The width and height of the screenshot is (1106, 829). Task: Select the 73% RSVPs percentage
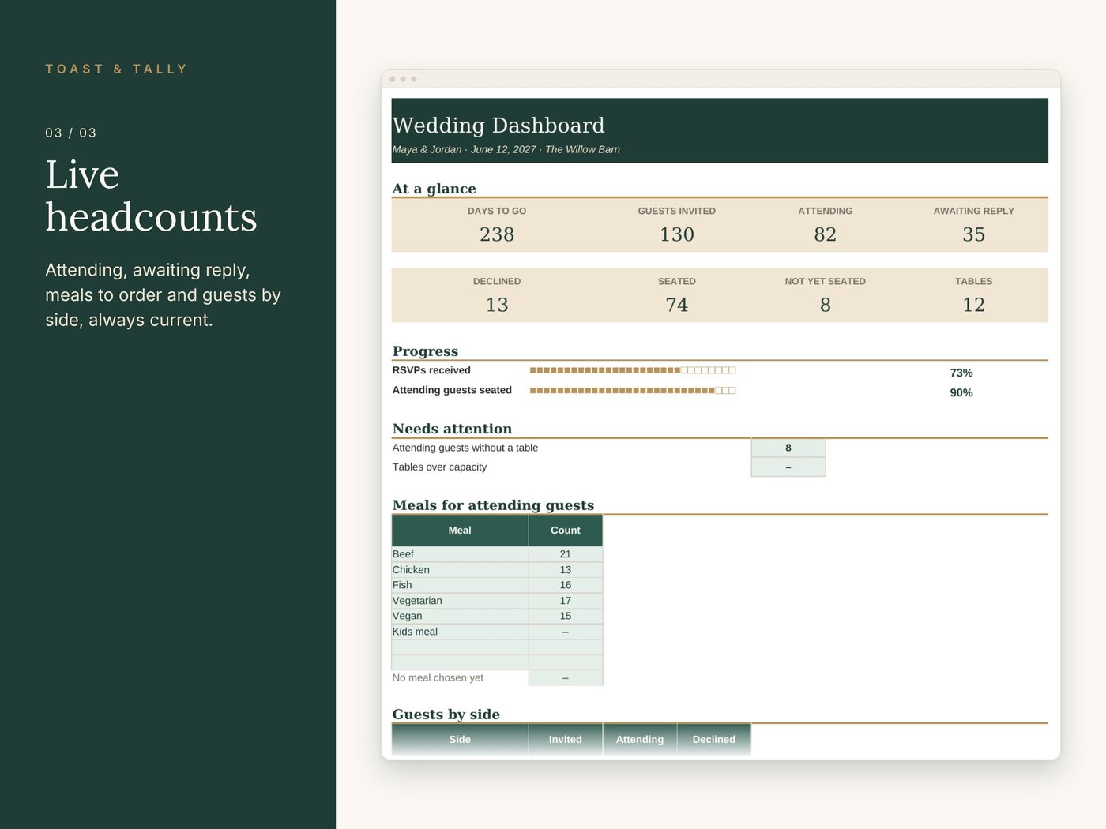click(961, 373)
